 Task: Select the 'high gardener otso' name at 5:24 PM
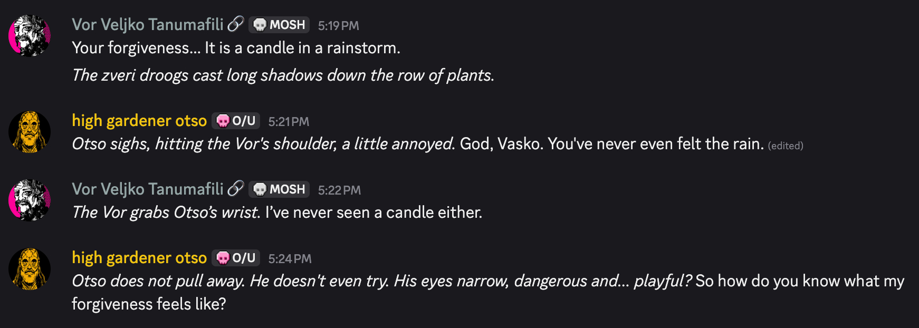tap(139, 258)
